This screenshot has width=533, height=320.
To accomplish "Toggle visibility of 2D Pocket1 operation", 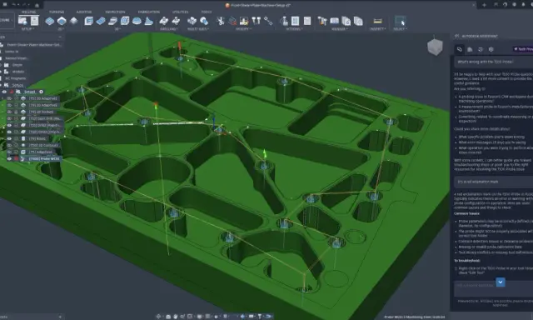I will [9, 112].
